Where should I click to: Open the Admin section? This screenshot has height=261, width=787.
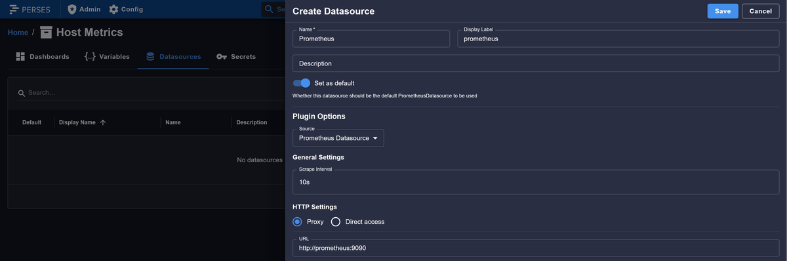tap(84, 9)
